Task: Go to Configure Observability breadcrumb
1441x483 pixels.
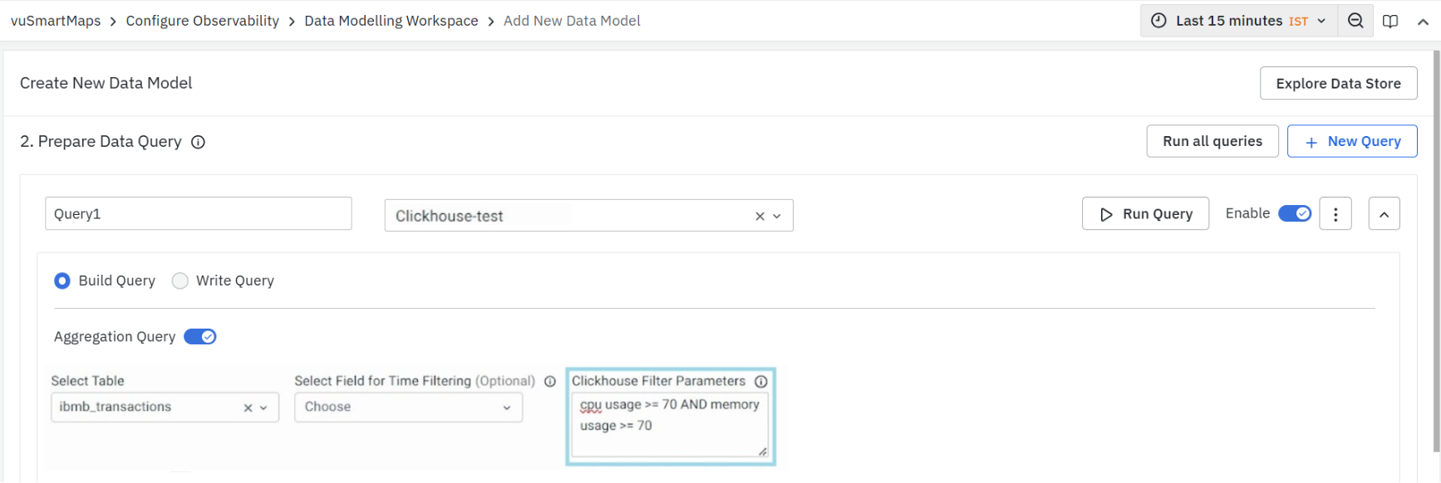Action: coord(202,21)
